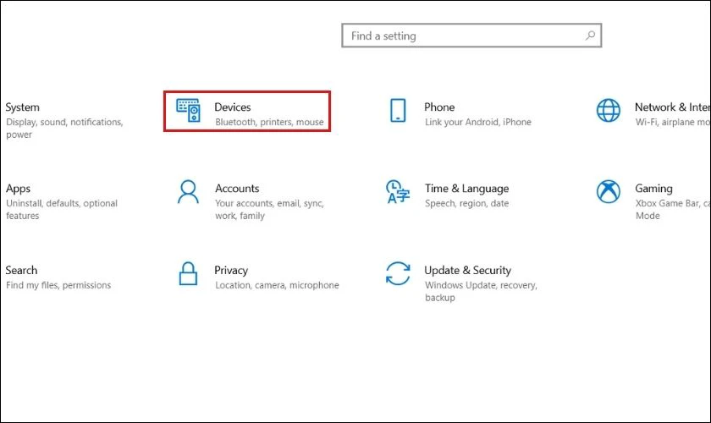Click 'Location, camera, microphone' description
The width and height of the screenshot is (711, 423).
tap(277, 286)
